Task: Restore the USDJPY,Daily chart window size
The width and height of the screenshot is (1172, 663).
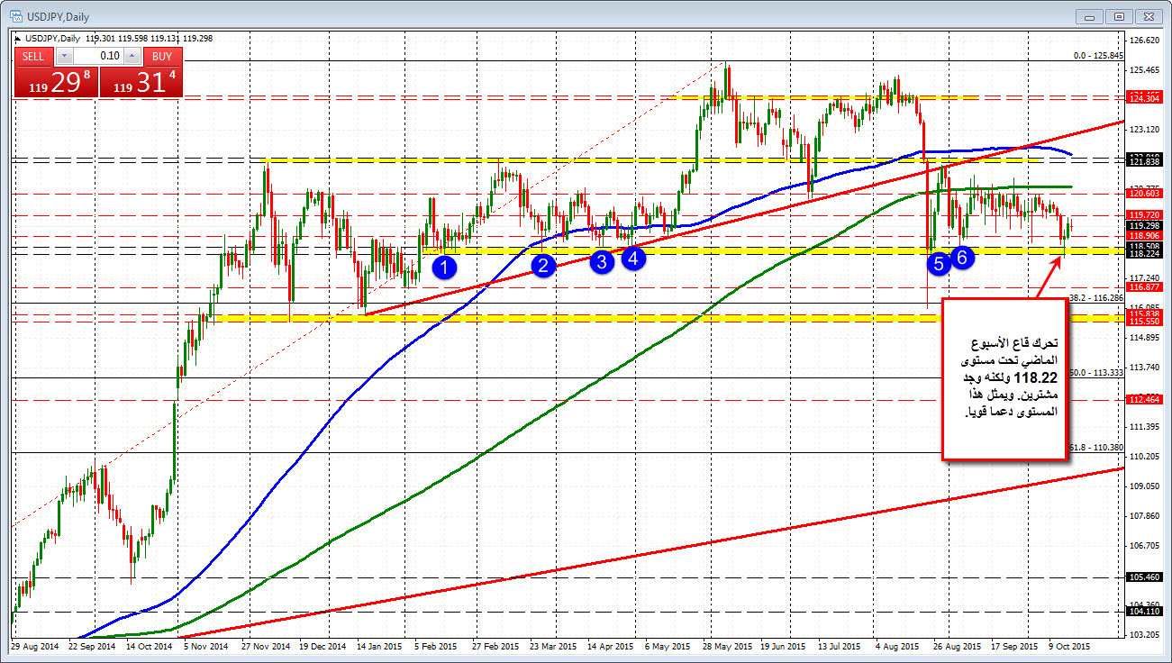Action: [1119, 16]
